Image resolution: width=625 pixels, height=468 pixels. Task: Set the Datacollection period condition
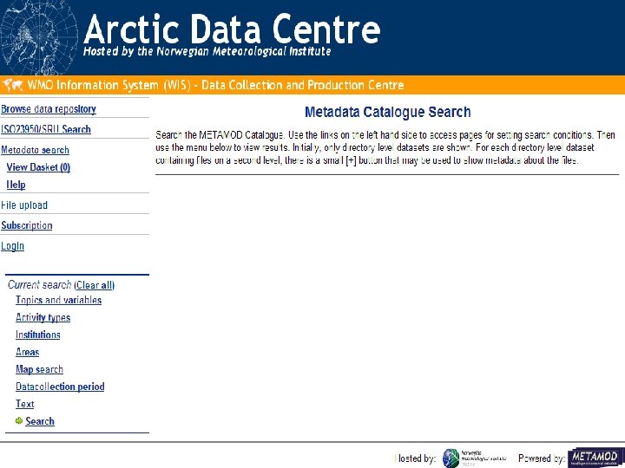pos(60,387)
